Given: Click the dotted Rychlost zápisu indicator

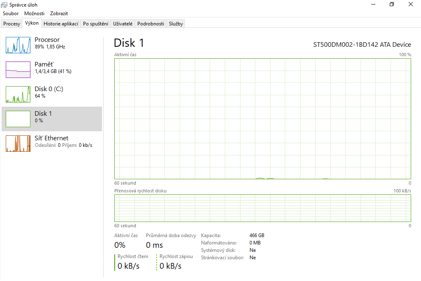Looking at the screenshot, I should pyautogui.click(x=157, y=262).
